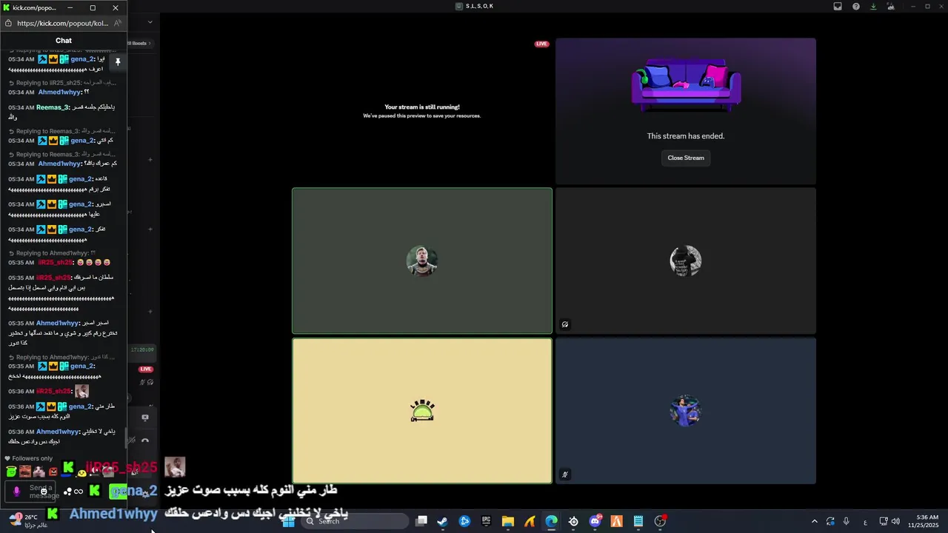Click the orange A app taskbar icon
This screenshot has height=533, width=948.
616,521
